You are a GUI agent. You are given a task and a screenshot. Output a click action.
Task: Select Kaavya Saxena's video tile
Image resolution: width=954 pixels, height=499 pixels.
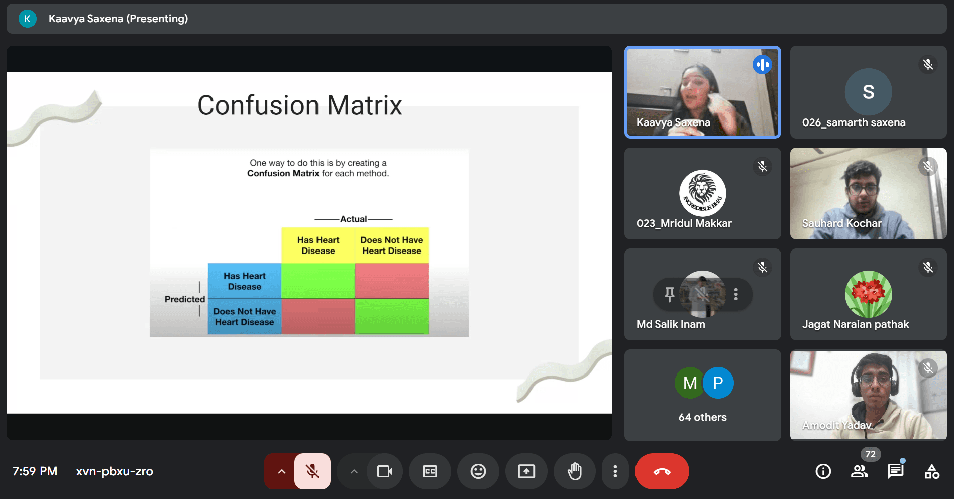pos(703,92)
